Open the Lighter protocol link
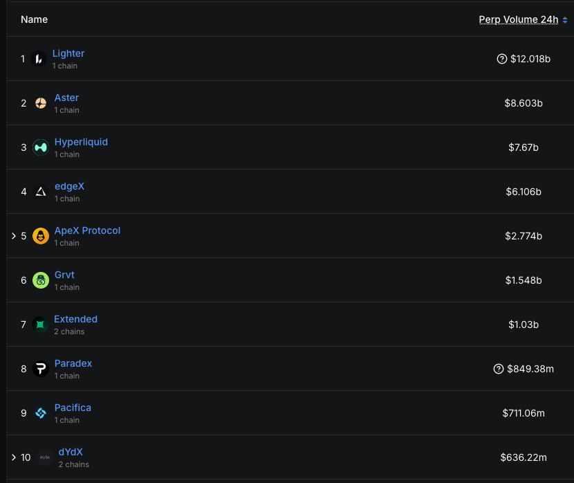 68,53
